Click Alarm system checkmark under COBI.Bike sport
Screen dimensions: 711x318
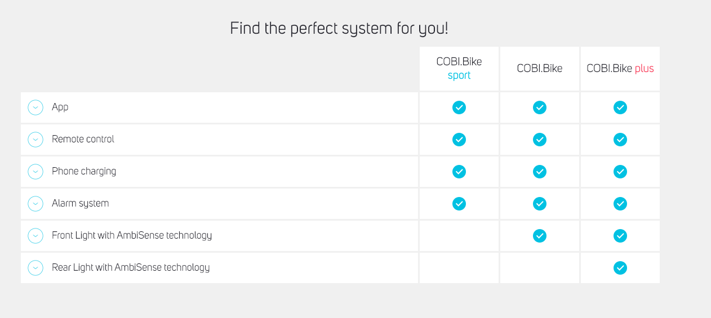click(x=459, y=203)
